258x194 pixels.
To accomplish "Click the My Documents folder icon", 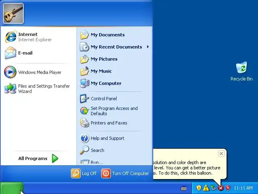I will coord(84,35).
